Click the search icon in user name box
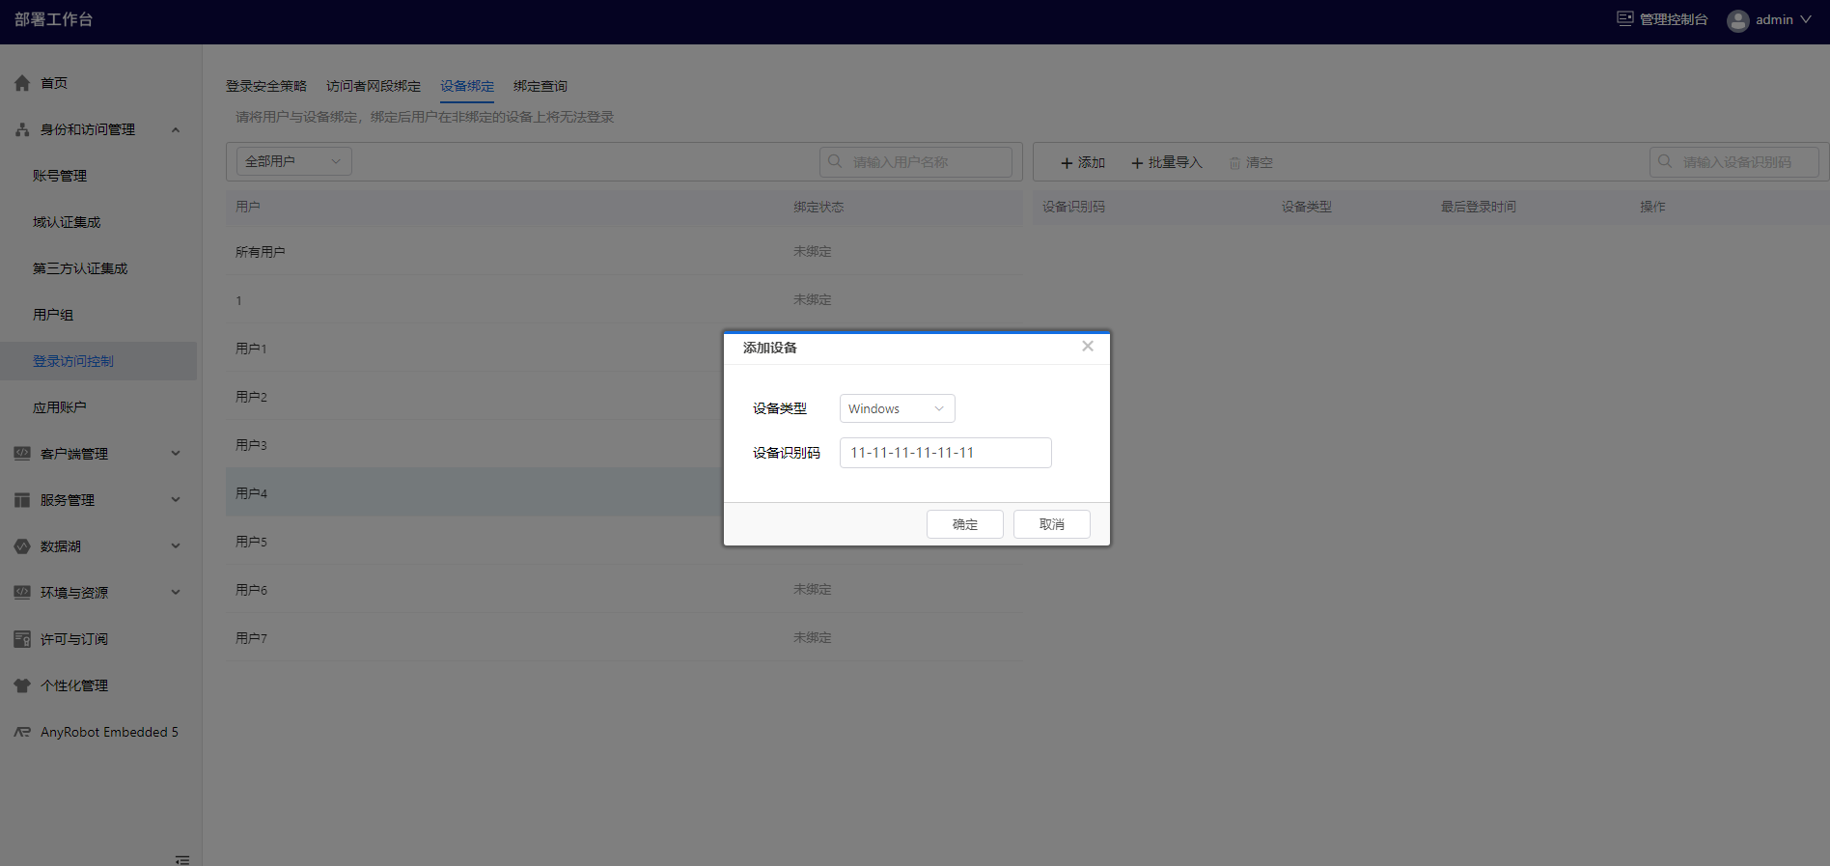 (835, 161)
